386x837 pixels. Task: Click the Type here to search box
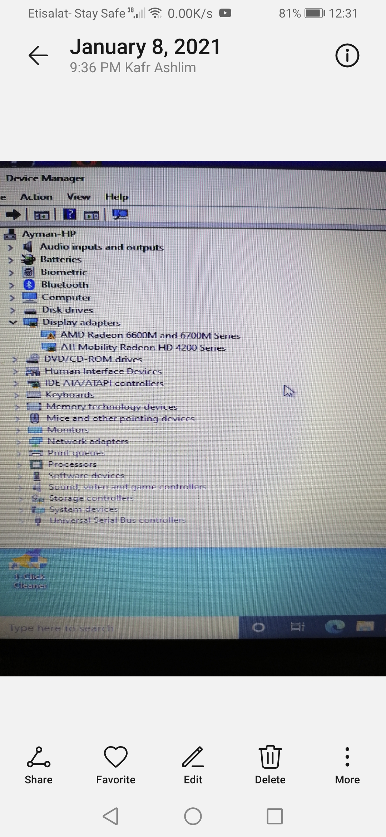pyautogui.click(x=119, y=628)
